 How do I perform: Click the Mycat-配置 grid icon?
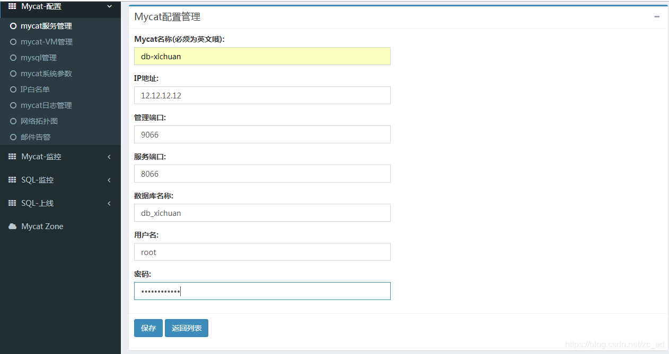tap(12, 6)
